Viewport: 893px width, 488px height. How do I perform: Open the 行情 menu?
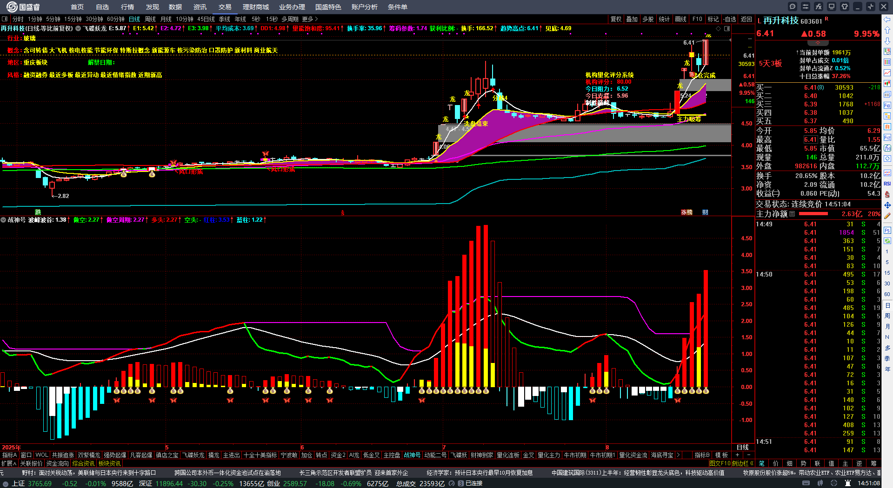tap(127, 7)
